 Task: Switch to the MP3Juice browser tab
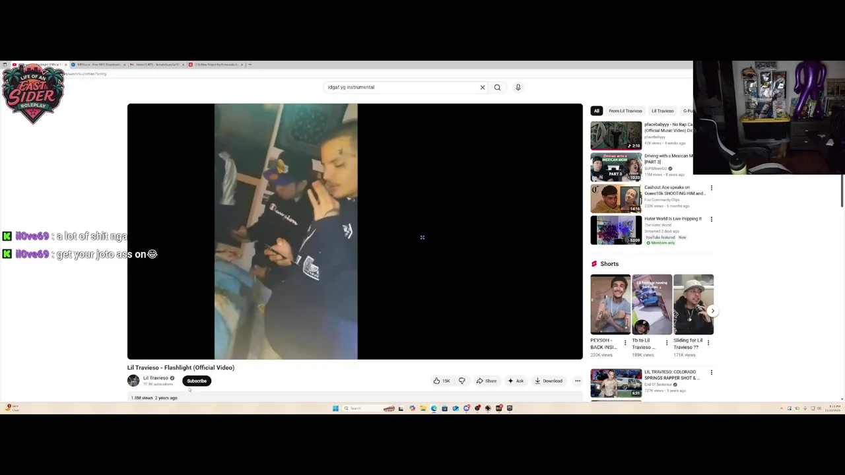(x=98, y=65)
